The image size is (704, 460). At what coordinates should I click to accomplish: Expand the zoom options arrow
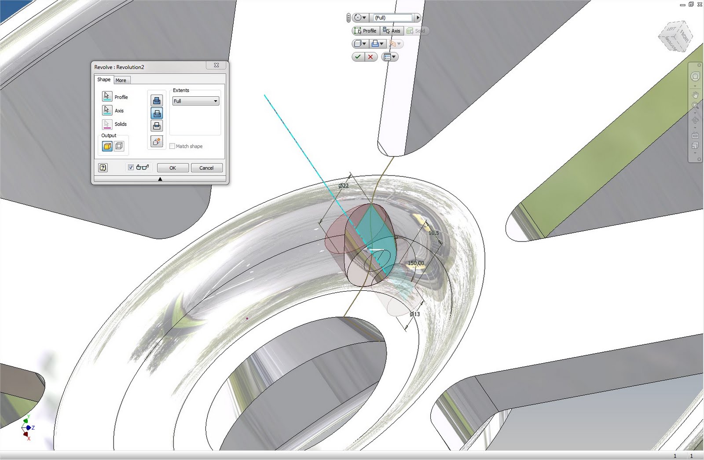pos(695,113)
